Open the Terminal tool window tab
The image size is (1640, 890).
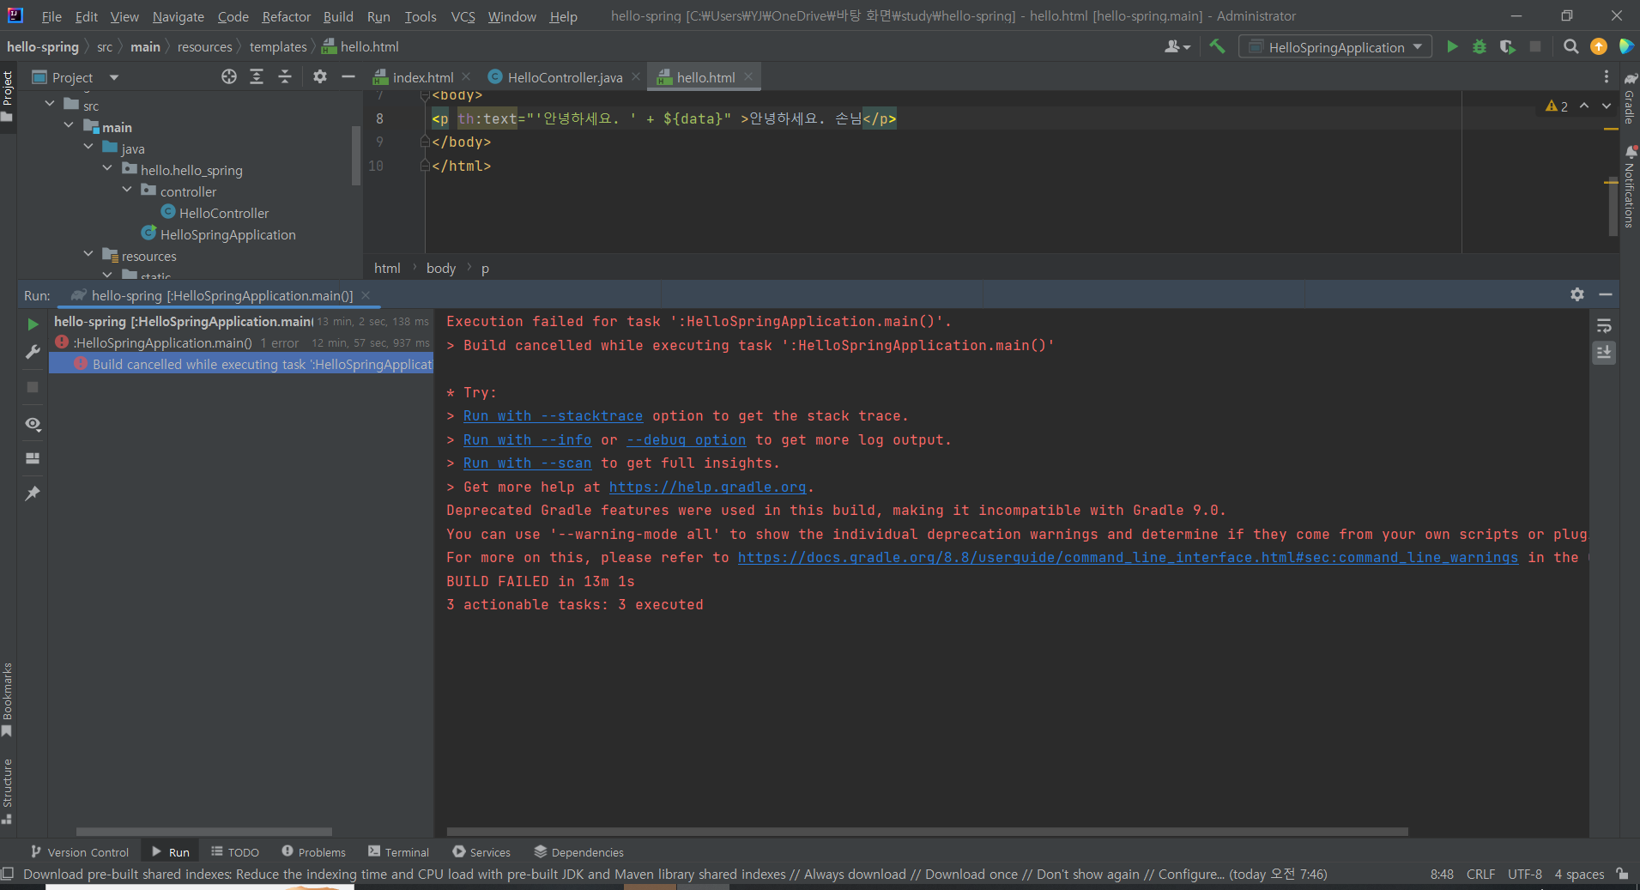tap(398, 852)
